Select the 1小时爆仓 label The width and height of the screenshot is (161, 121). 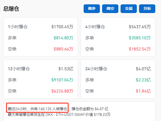18,27
